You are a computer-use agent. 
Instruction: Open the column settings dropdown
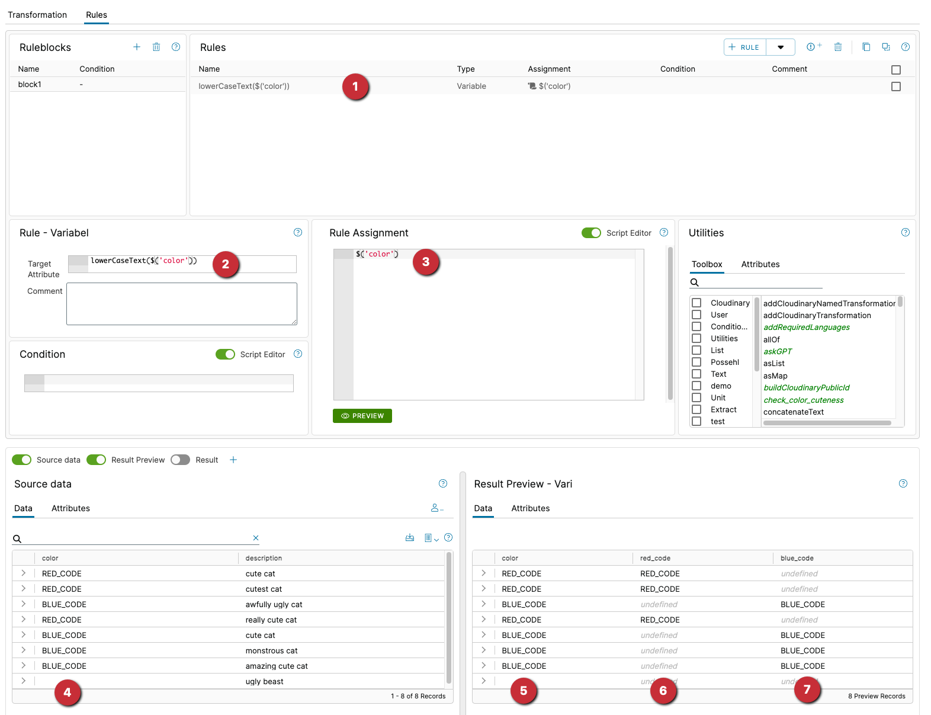tap(431, 538)
